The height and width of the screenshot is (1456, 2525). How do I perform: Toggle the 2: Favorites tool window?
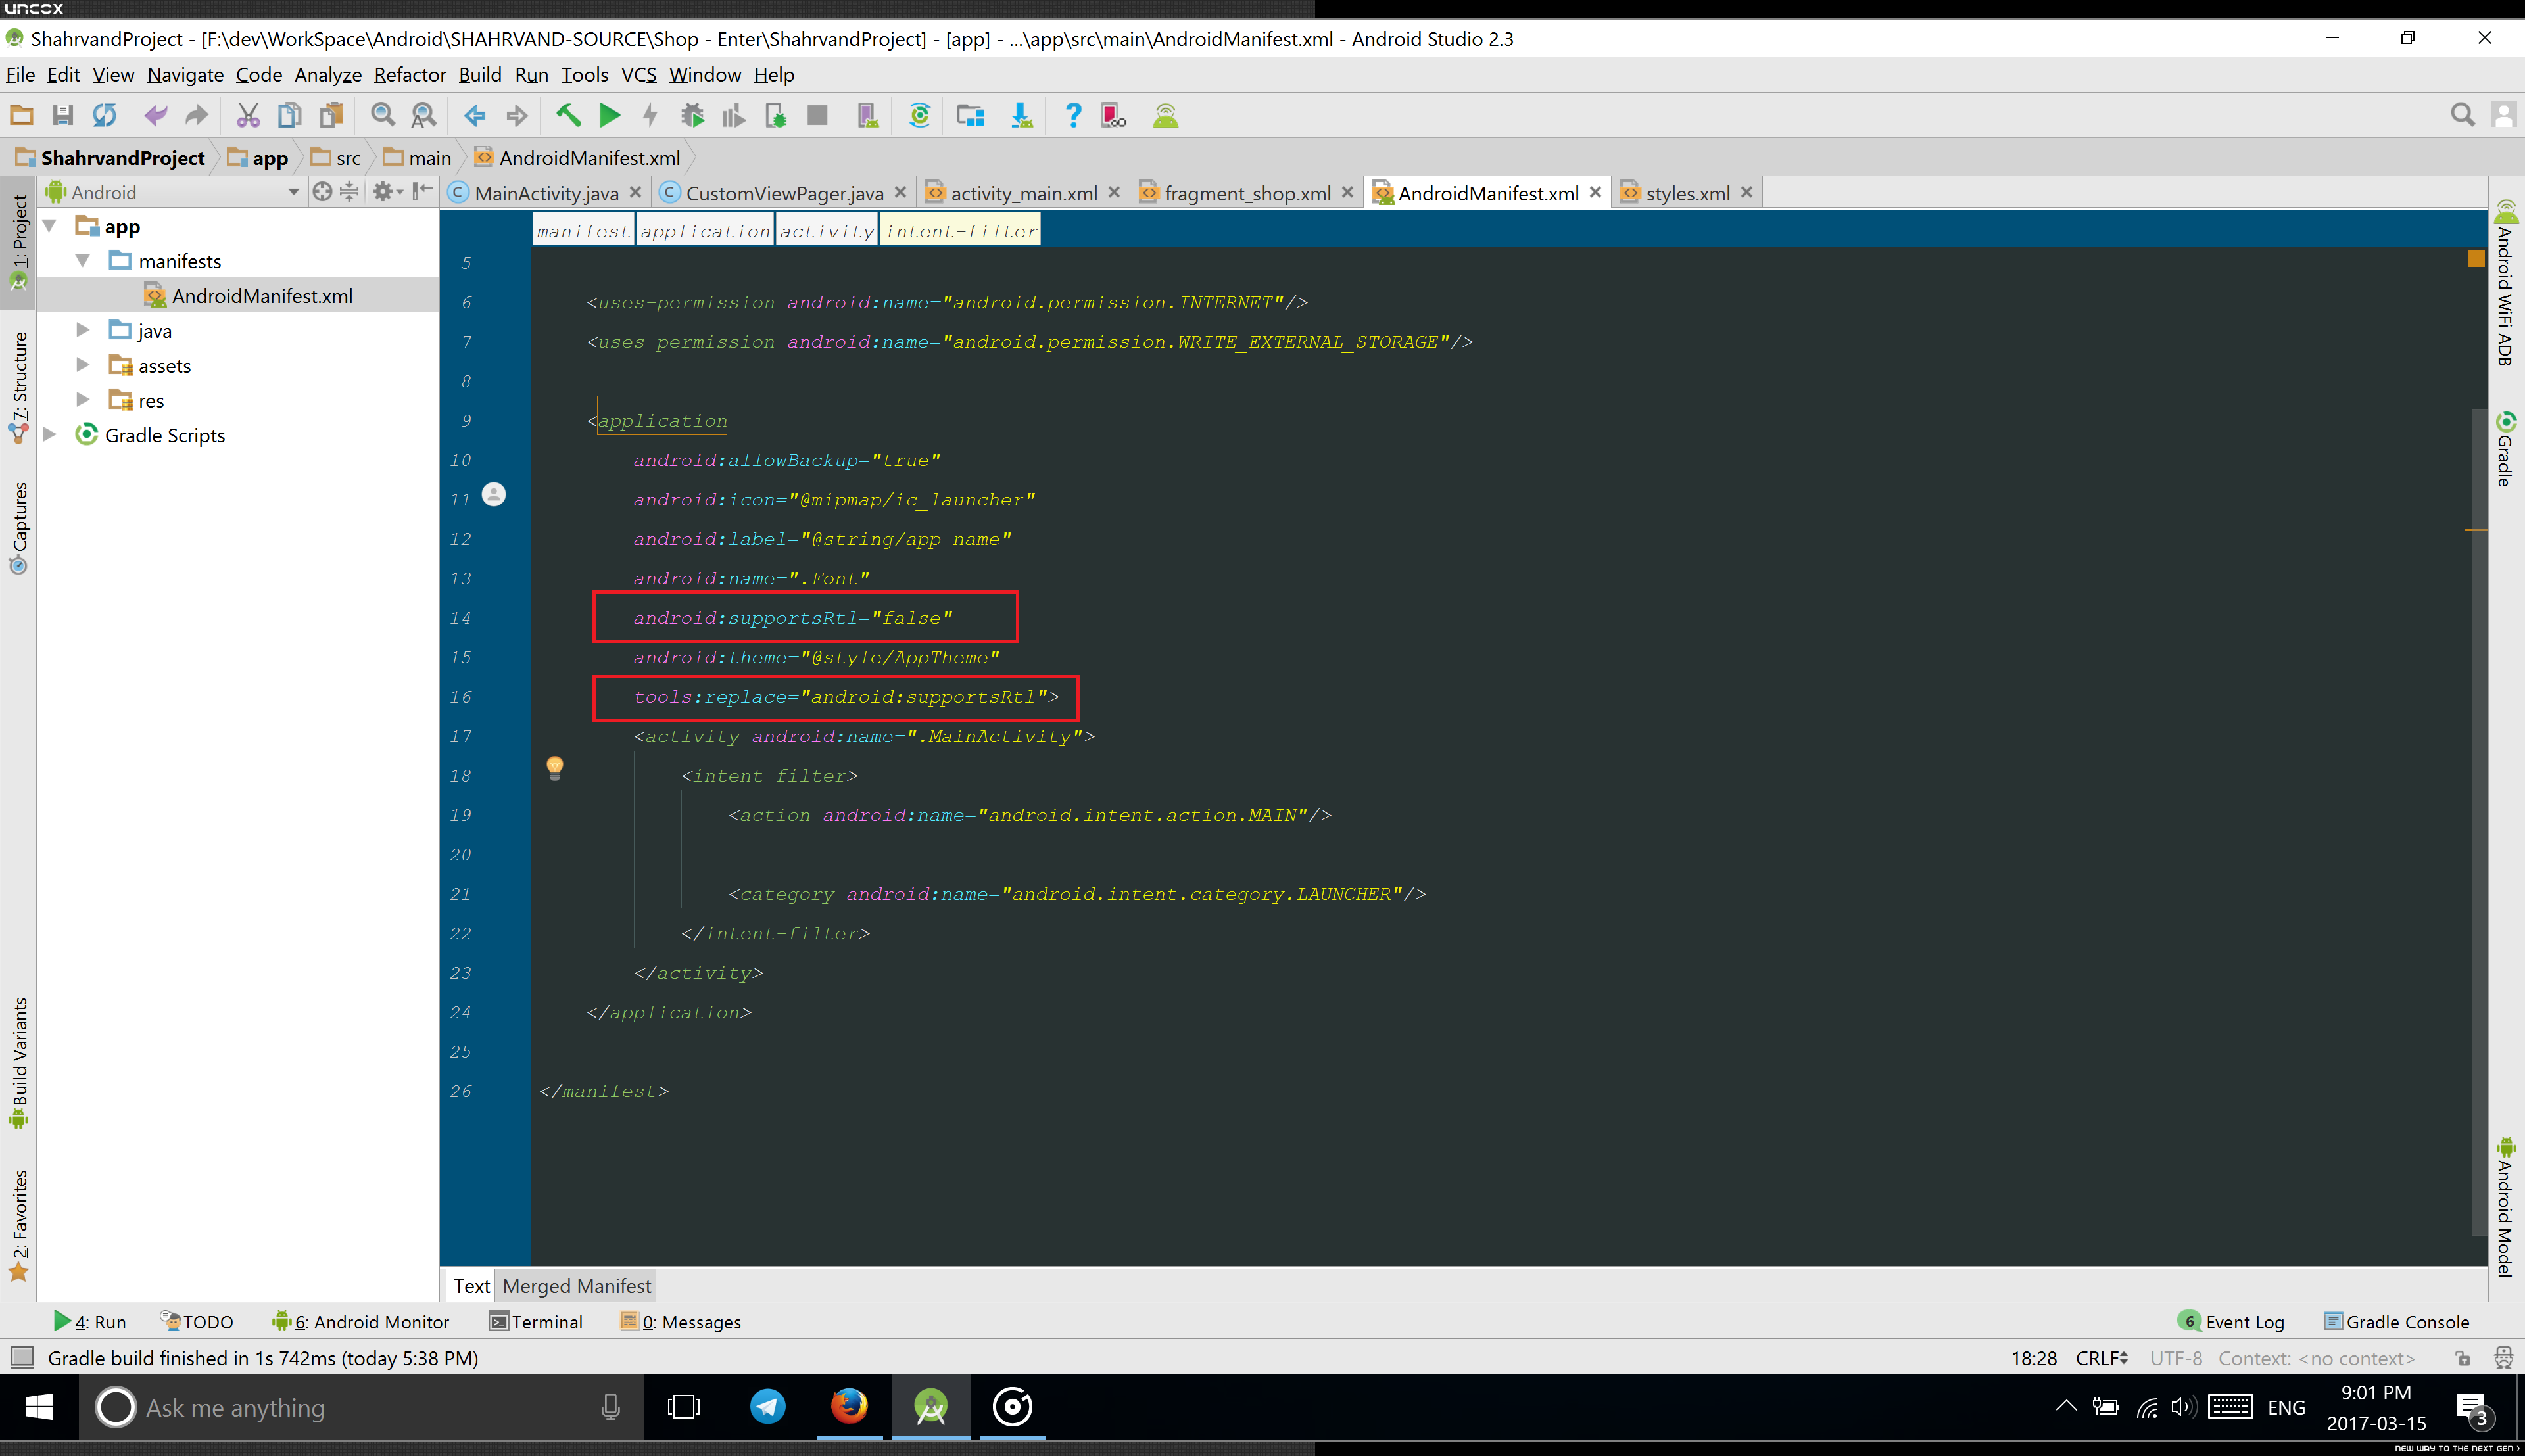(19, 1225)
